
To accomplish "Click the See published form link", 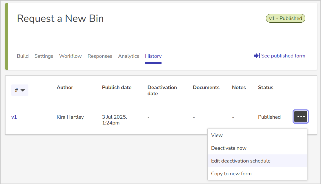I will coord(283,56).
